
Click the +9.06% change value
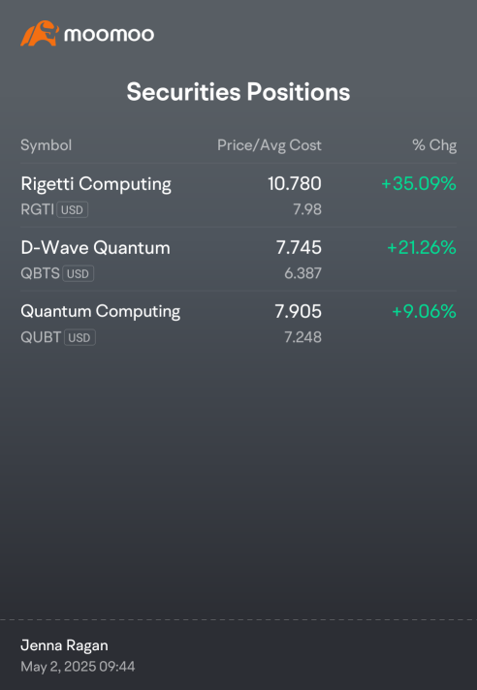pyautogui.click(x=424, y=311)
